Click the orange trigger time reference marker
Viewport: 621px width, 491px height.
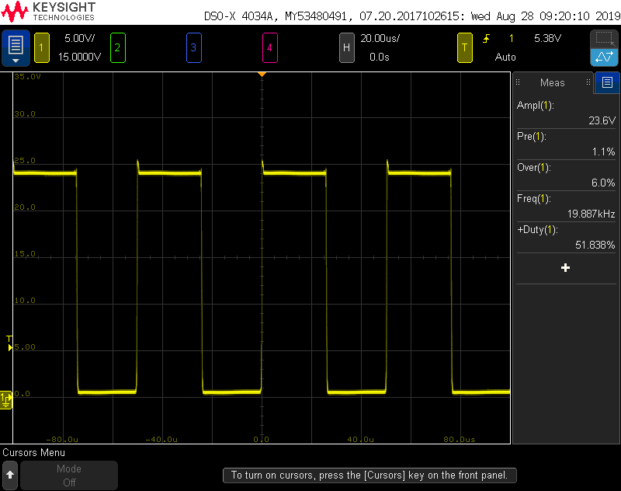point(262,75)
